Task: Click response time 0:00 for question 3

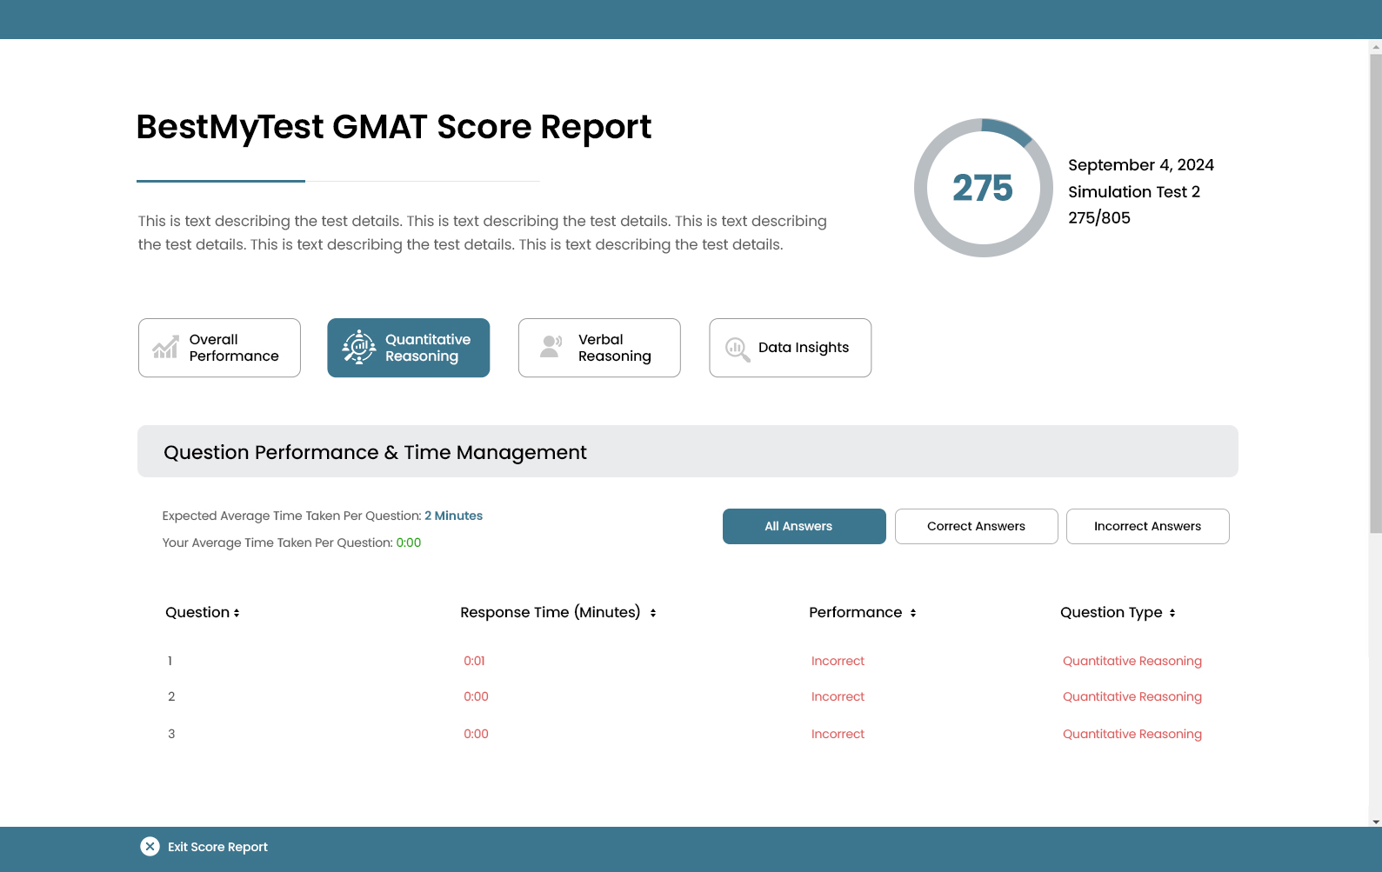Action: pos(476,734)
